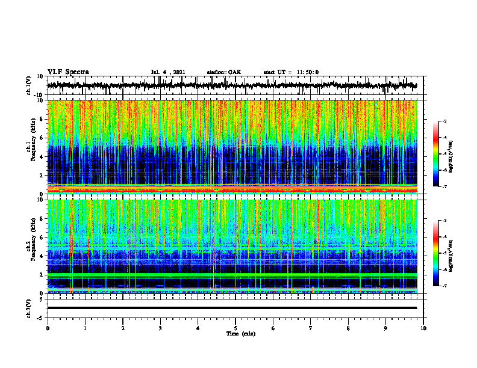Click the "6" kHz tick of ch.2 frequency axis

point(42,238)
